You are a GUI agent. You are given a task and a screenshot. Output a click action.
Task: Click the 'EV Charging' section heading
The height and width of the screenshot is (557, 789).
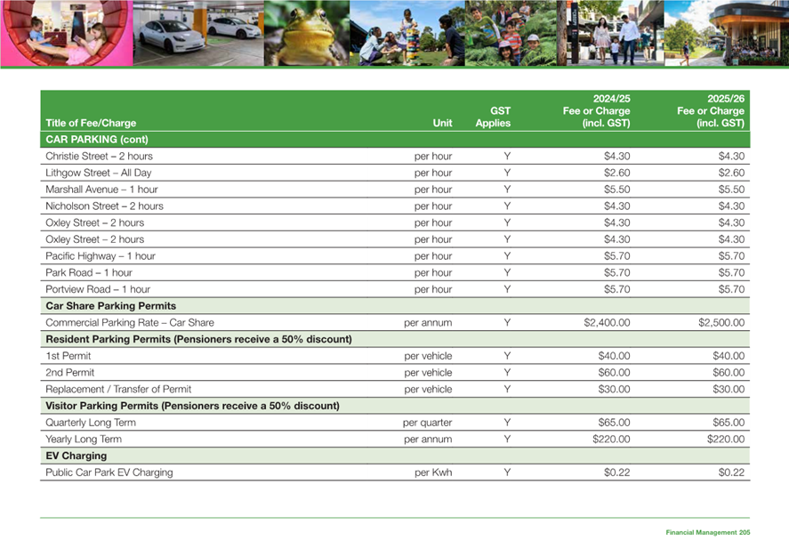click(76, 456)
